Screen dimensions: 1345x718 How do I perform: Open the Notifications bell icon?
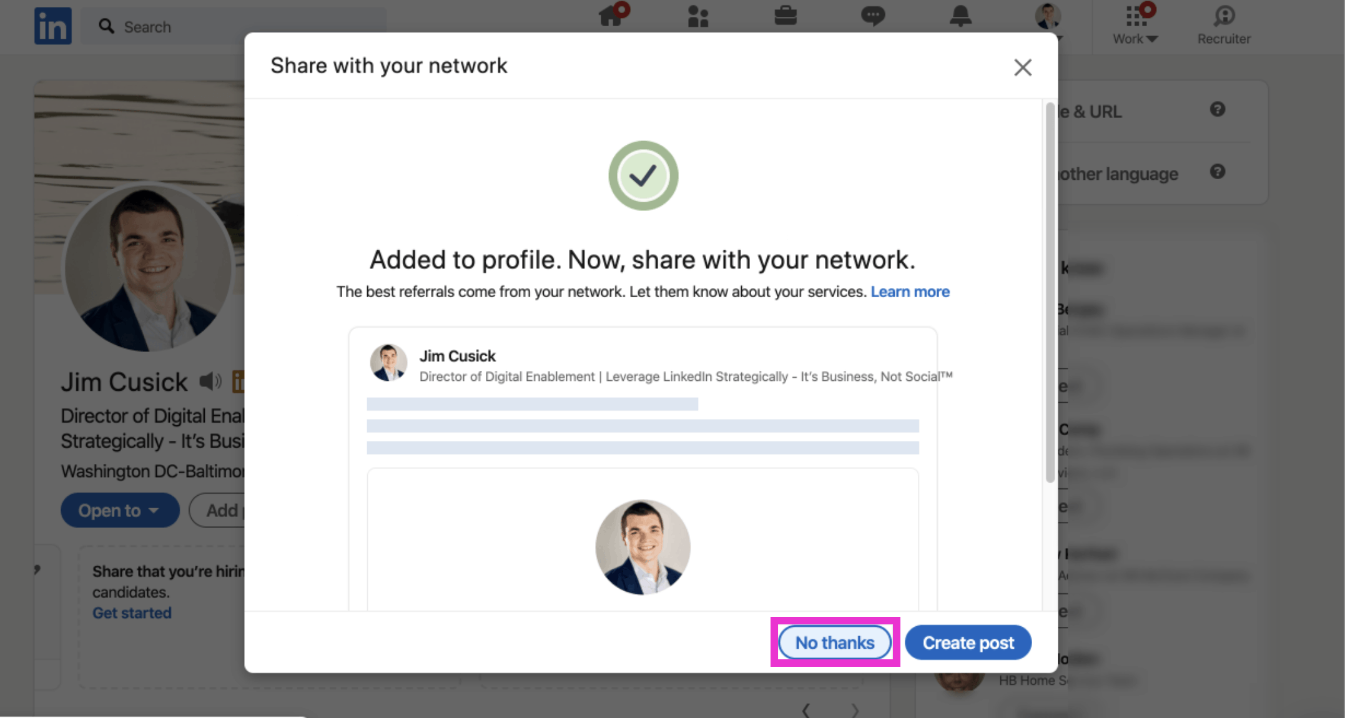960,16
